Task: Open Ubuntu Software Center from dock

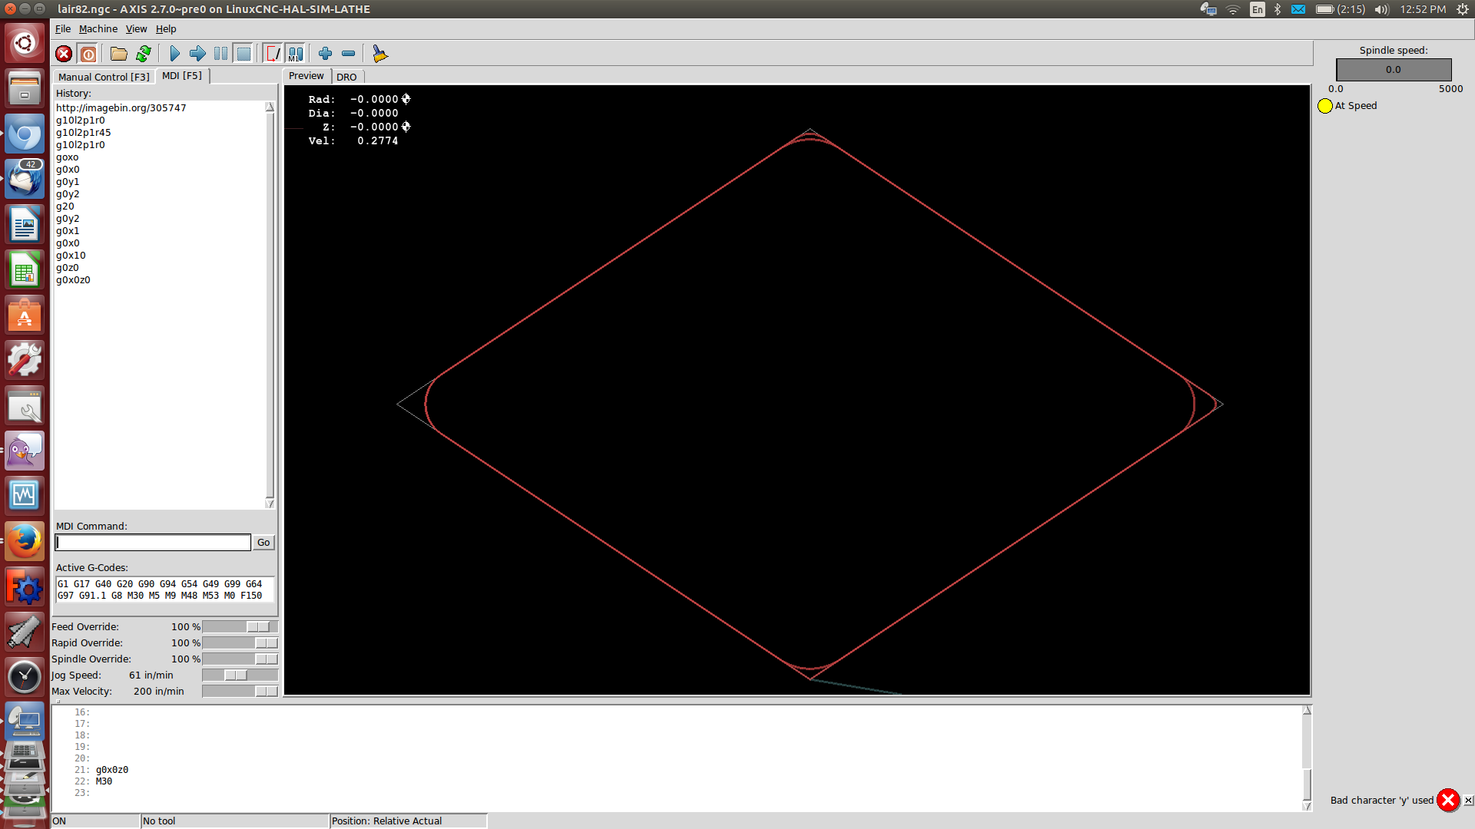Action: [x=25, y=315]
